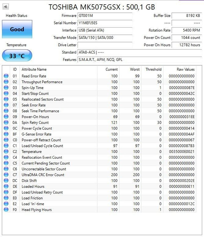Select the Spin Retry Count attribute name

(x=35, y=123)
